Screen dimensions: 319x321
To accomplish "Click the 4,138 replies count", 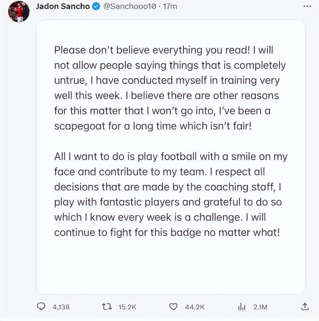I will 61,307.
